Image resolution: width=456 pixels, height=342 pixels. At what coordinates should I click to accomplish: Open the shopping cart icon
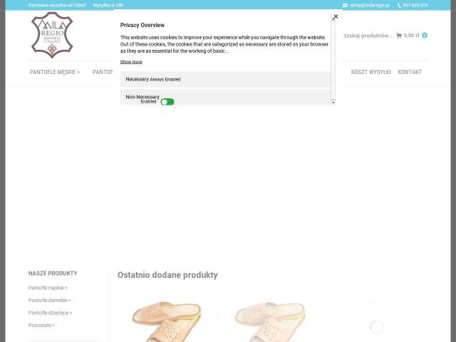(399, 36)
